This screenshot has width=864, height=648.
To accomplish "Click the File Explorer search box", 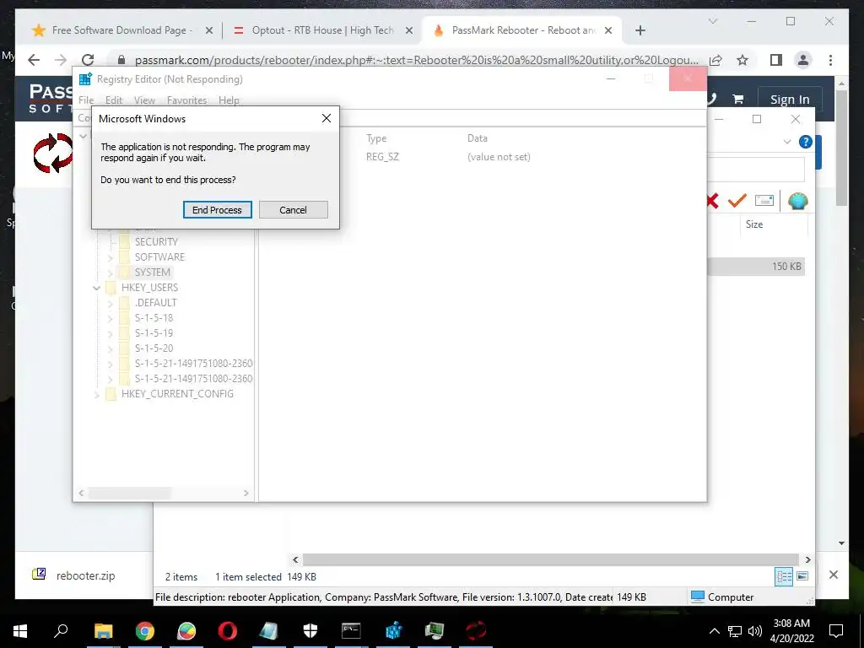I will [755, 169].
